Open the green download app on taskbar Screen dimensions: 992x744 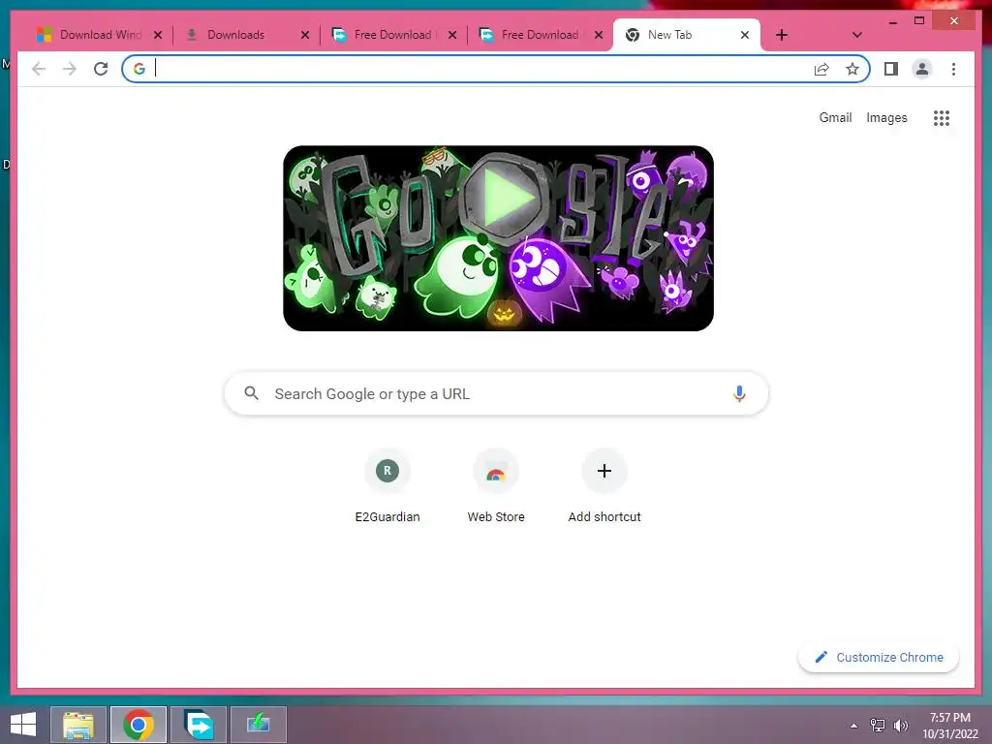[258, 725]
